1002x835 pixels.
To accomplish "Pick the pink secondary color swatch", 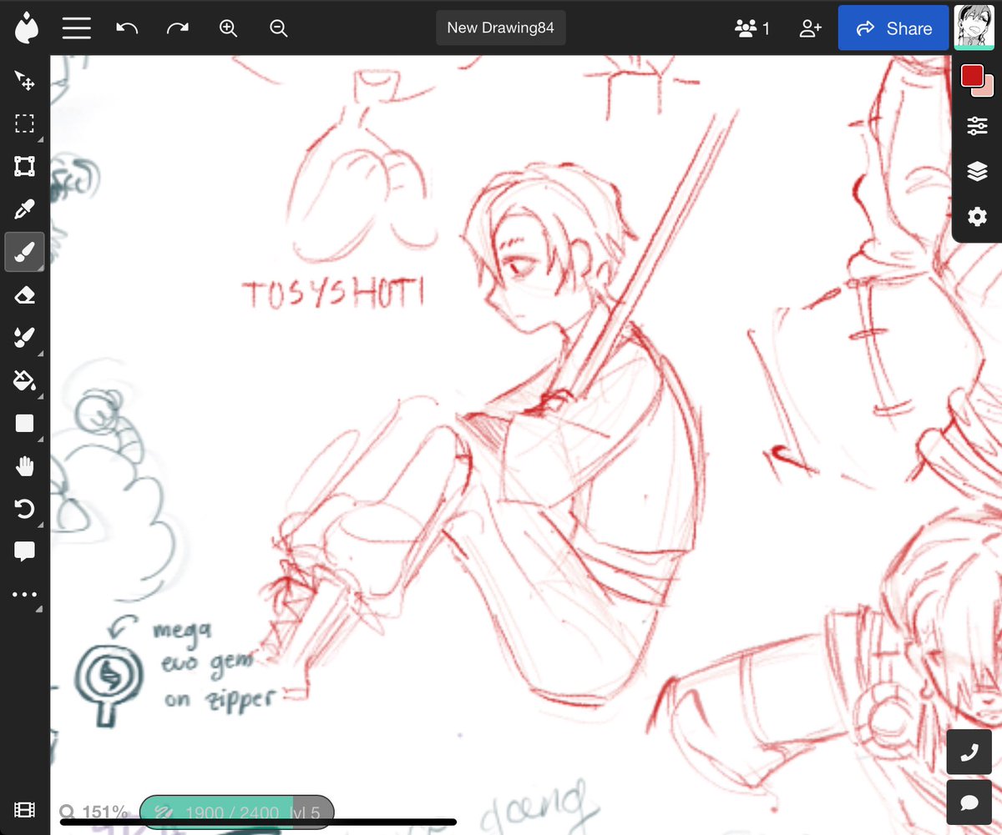I will [986, 88].
